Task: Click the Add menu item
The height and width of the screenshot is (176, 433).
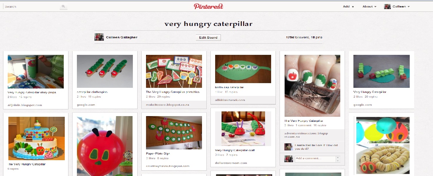Action: [346, 6]
